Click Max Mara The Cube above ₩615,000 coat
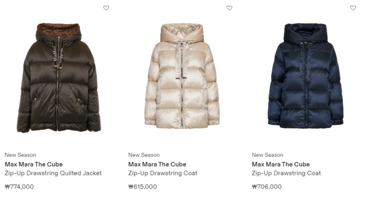 pyautogui.click(x=157, y=164)
